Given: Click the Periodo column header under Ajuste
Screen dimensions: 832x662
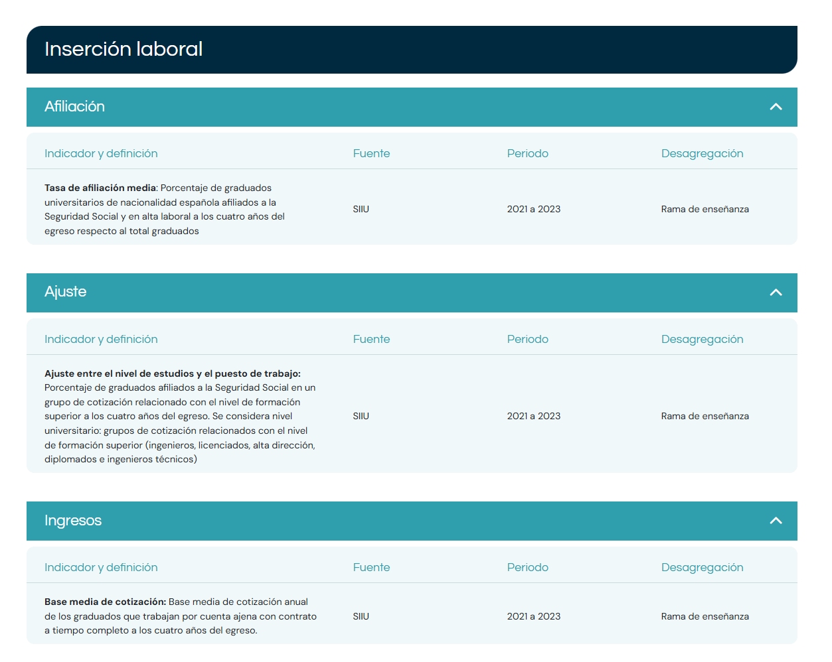Looking at the screenshot, I should click(527, 339).
